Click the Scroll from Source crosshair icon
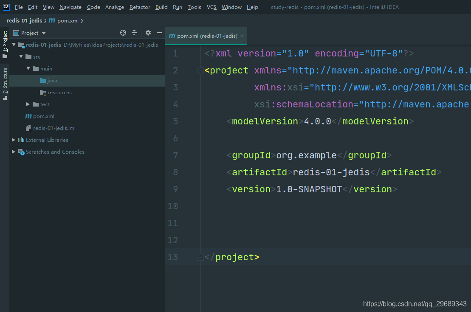This screenshot has width=471, height=312. coord(123,33)
